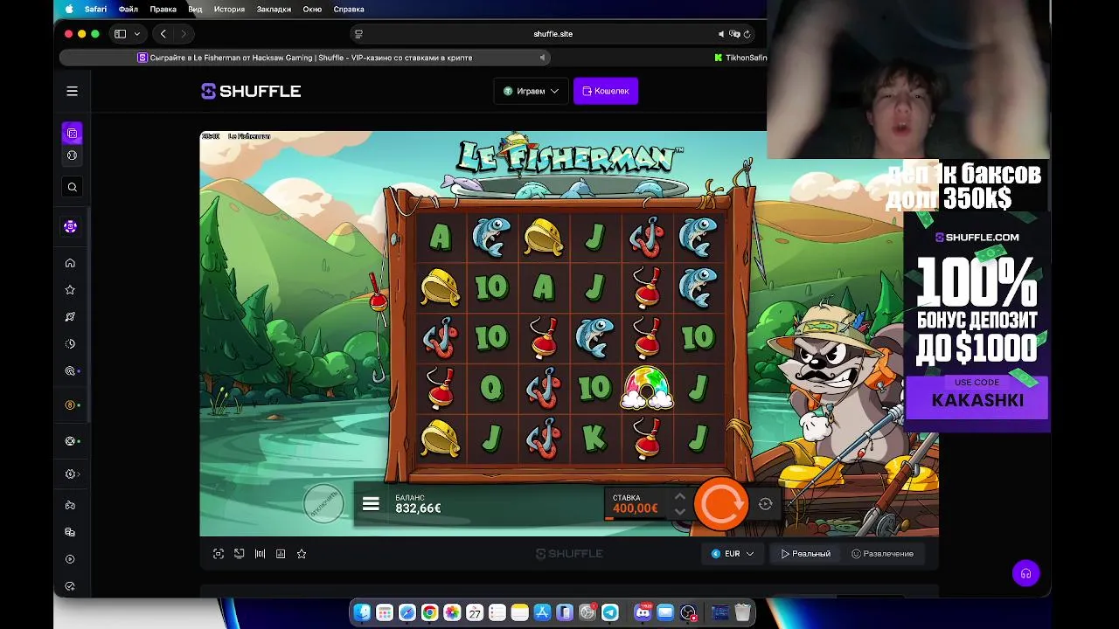This screenshot has width=1119, height=629.
Task: Click the rainbow symbol on the reels
Action: [647, 388]
